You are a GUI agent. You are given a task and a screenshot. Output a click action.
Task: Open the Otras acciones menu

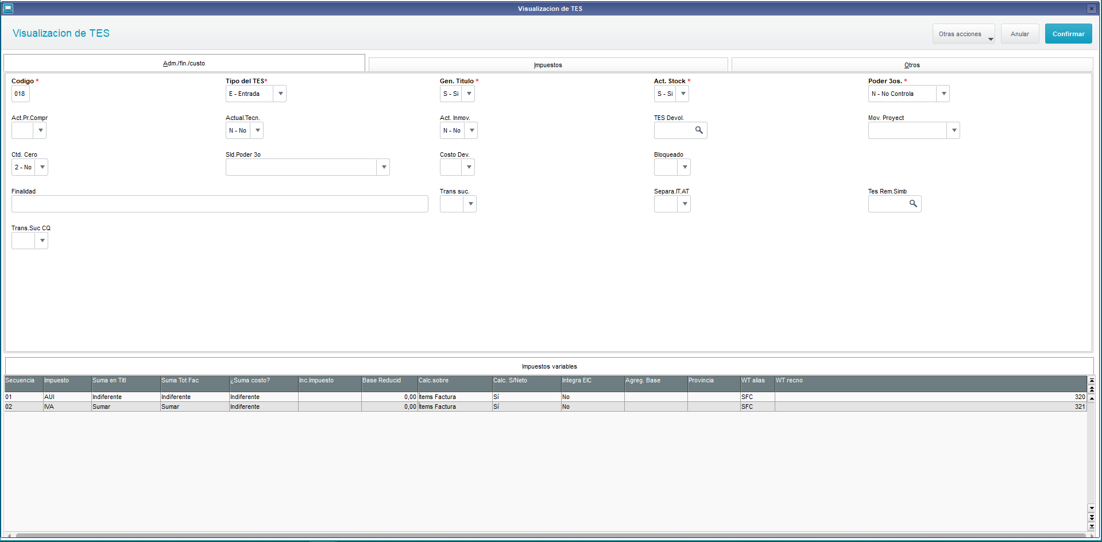point(963,34)
